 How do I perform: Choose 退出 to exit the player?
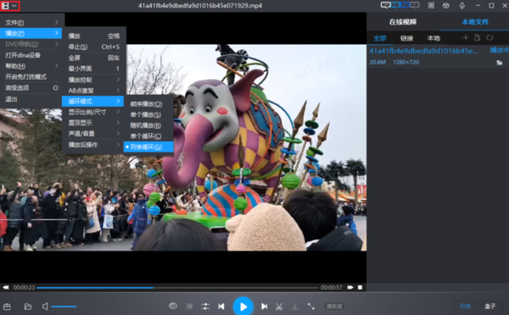coord(31,99)
